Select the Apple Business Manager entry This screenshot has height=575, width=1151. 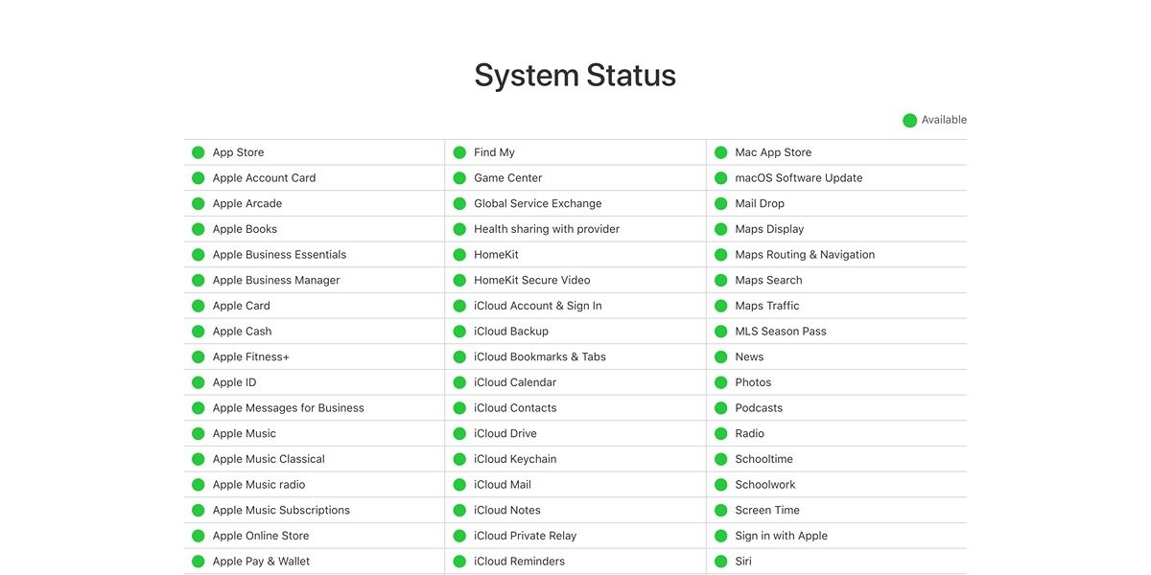tap(276, 280)
